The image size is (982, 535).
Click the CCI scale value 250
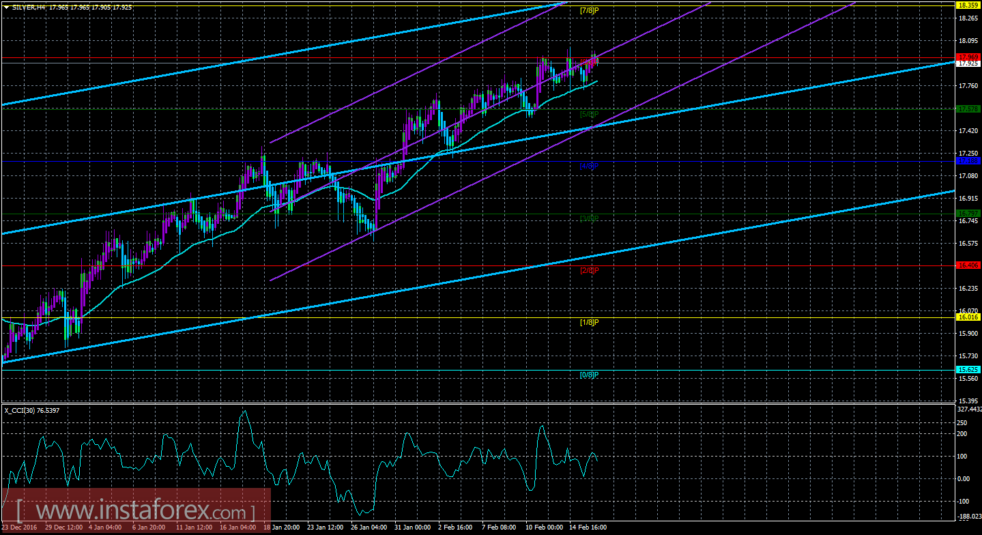click(x=964, y=422)
